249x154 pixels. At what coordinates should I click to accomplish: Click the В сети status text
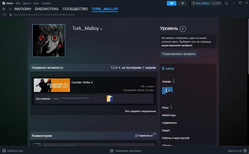[x=168, y=69]
